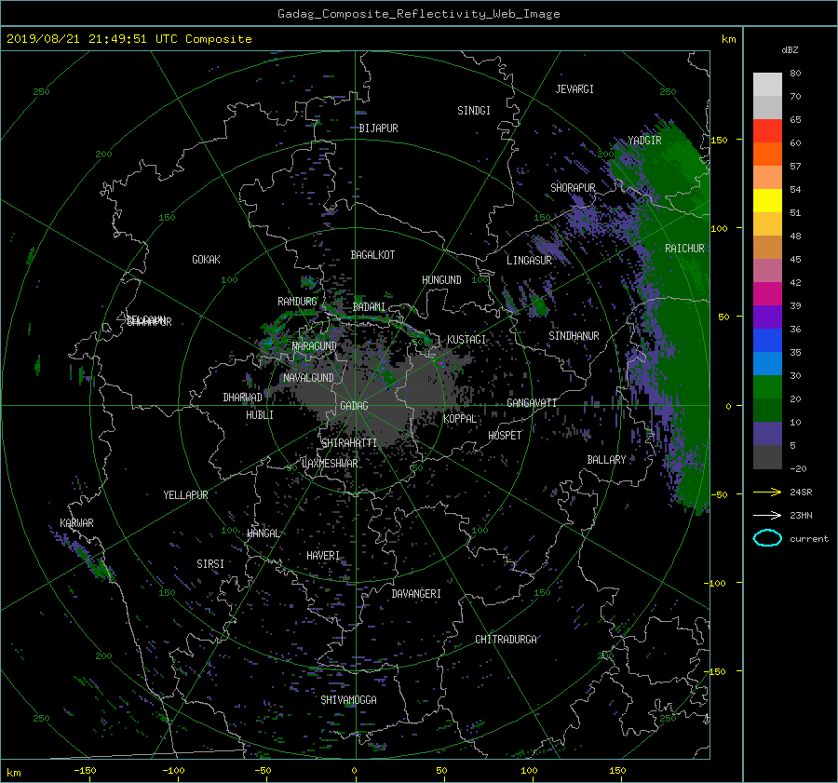The width and height of the screenshot is (838, 783).
Task: Click the CHITRADURGA city label
Action: coord(506,640)
